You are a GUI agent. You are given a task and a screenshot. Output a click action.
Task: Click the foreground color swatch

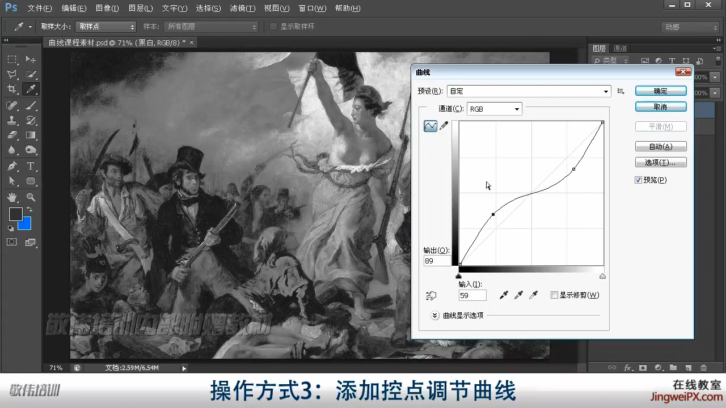click(x=15, y=214)
